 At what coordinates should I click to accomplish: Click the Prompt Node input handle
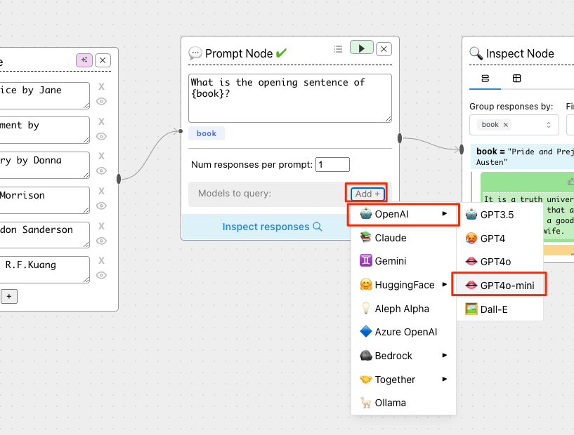(181, 131)
